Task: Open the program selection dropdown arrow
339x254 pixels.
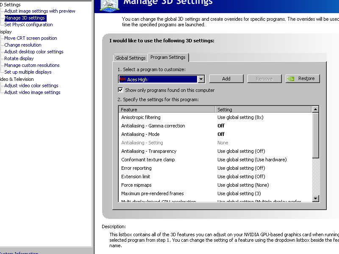Action: [x=201, y=79]
